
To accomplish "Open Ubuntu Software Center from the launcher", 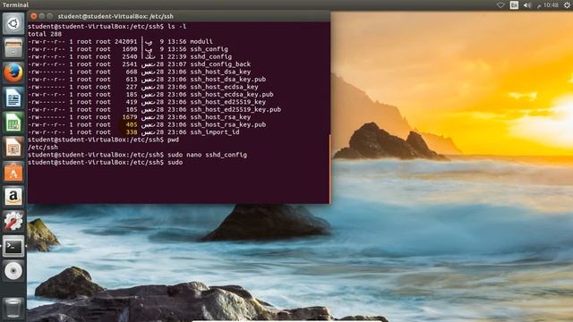I will point(13,172).
